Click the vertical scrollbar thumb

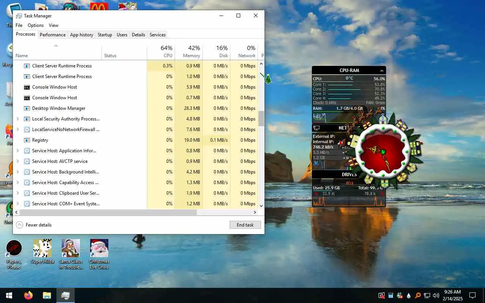(x=261, y=119)
